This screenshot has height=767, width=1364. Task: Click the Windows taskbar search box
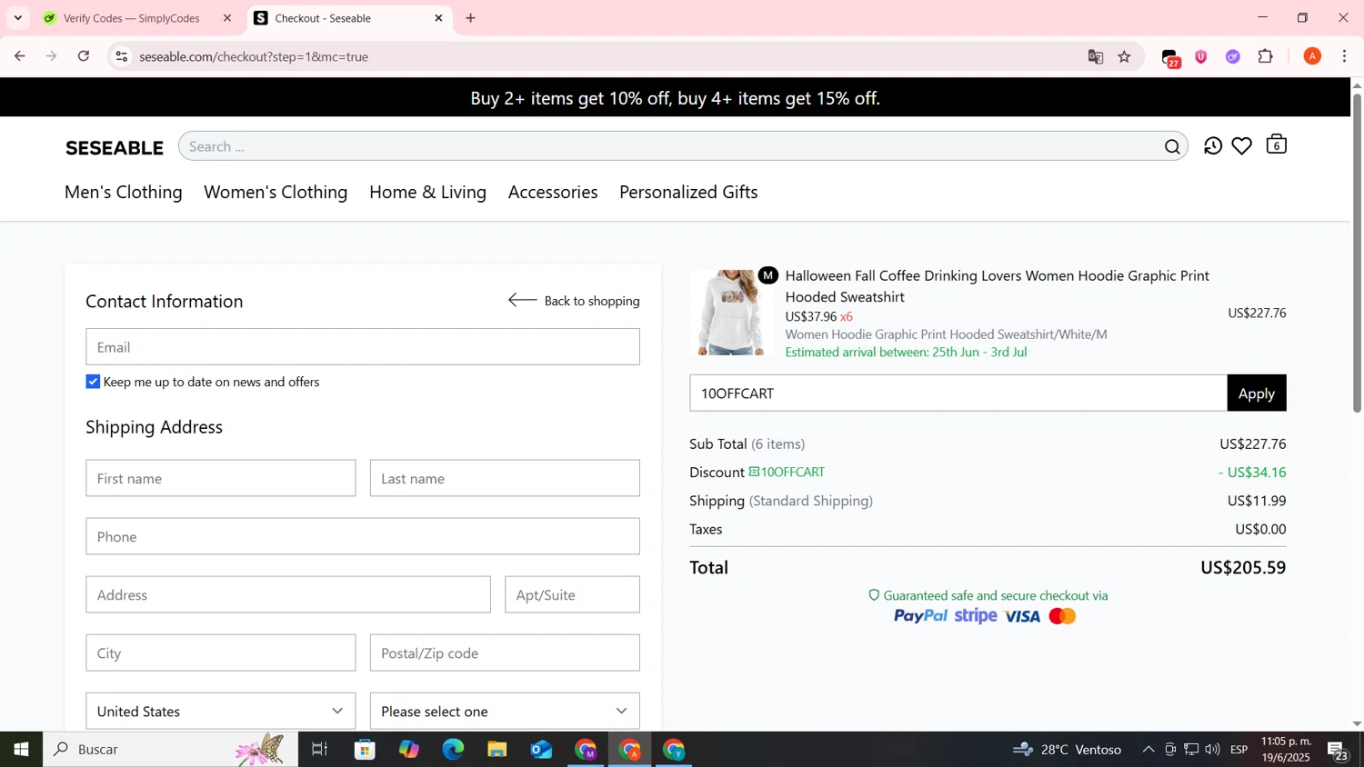170,750
